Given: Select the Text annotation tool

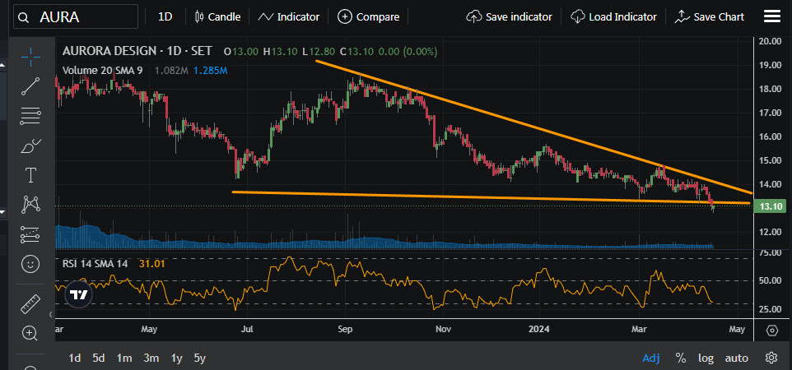Looking at the screenshot, I should click(30, 176).
